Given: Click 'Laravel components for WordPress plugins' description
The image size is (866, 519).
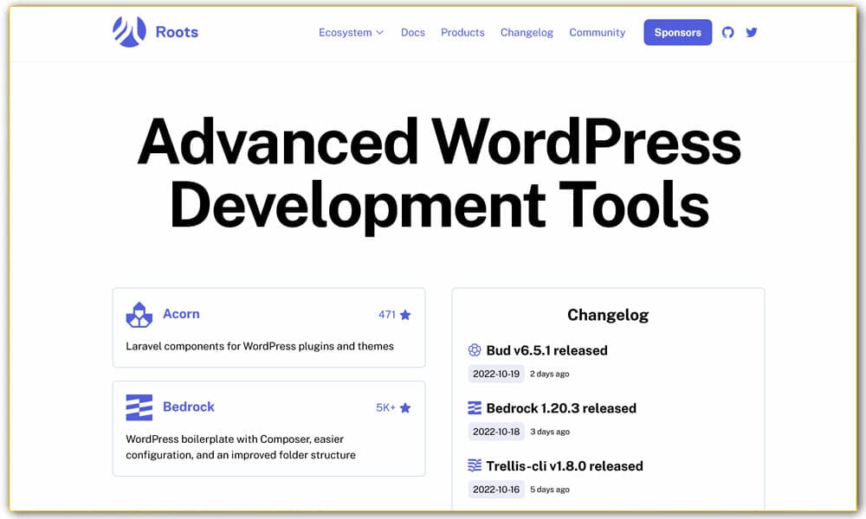Looking at the screenshot, I should (x=260, y=346).
